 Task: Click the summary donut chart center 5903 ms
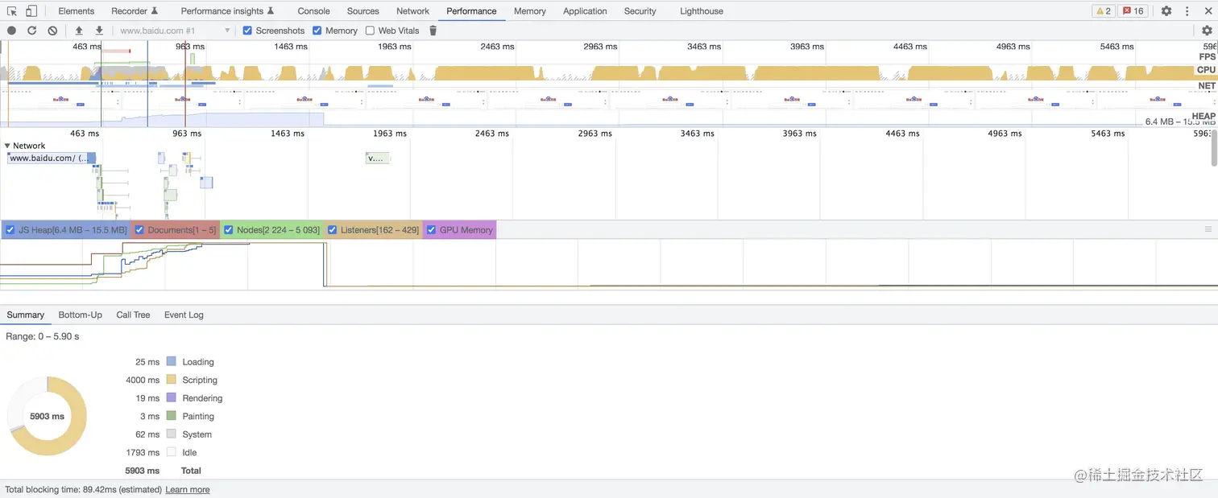tap(47, 416)
